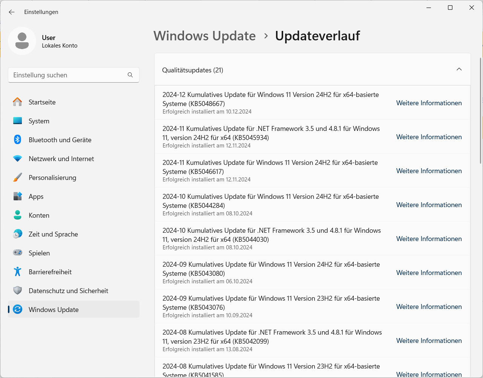The height and width of the screenshot is (378, 483).
Task: Click the vertical scrollbar thumb
Action: [480, 111]
